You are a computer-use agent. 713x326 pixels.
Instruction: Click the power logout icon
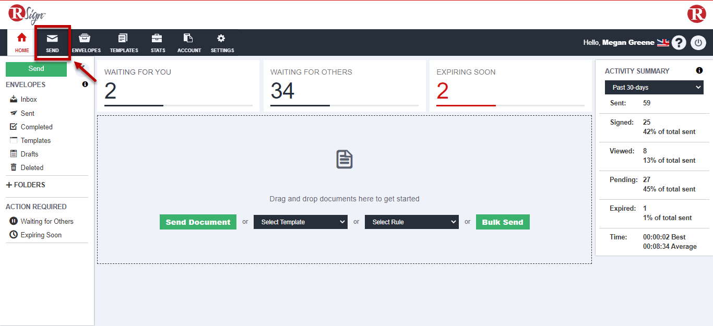[x=698, y=43]
